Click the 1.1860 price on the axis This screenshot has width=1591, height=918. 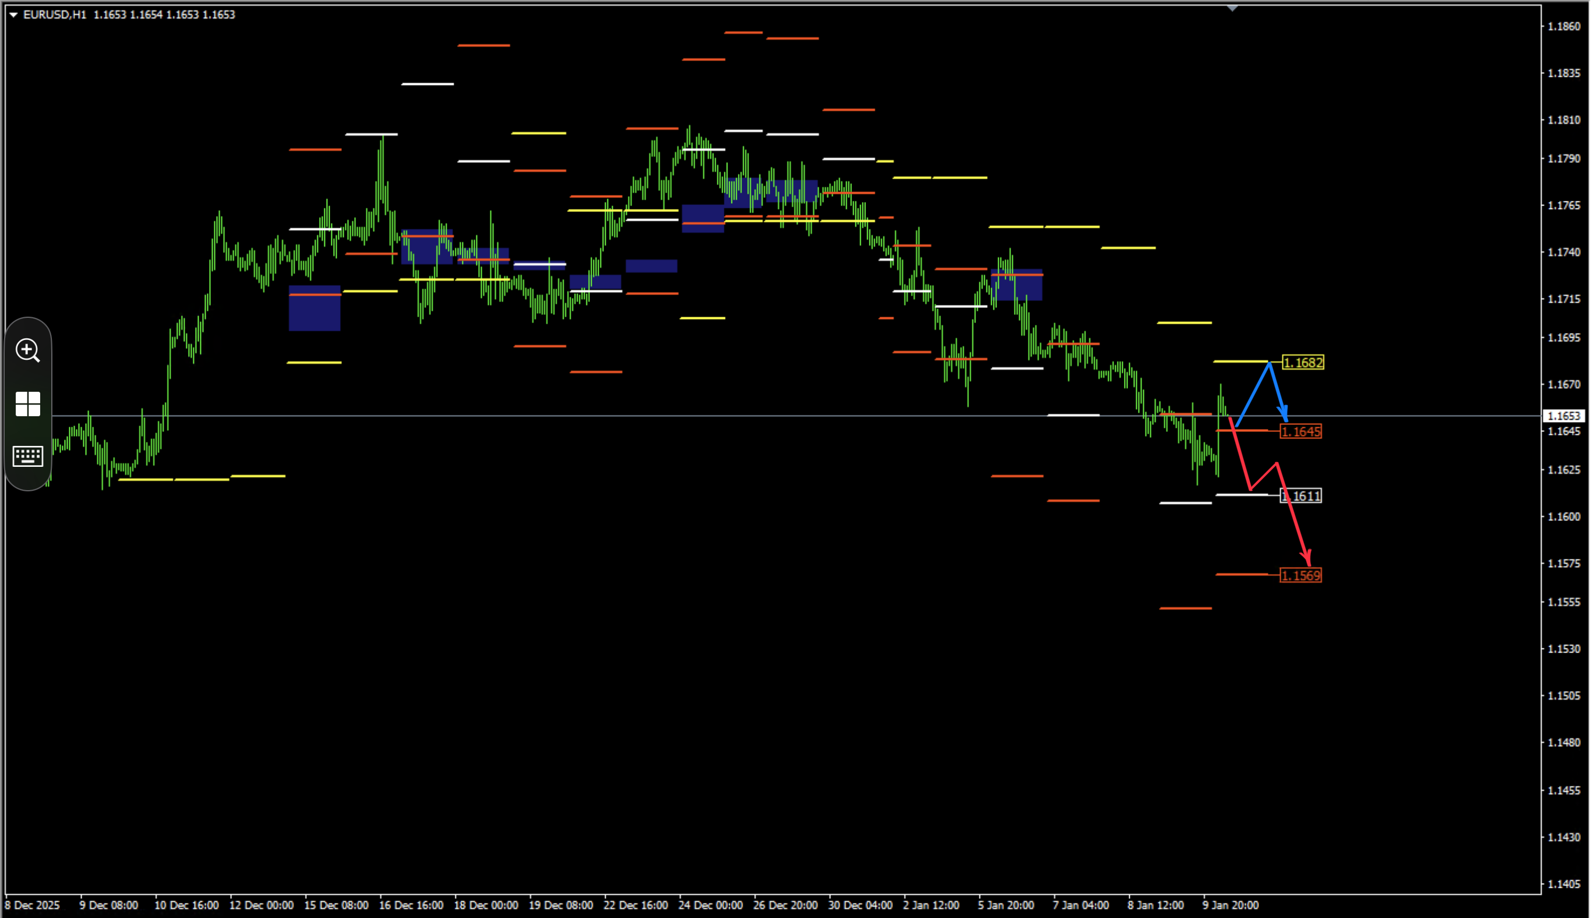pyautogui.click(x=1565, y=26)
